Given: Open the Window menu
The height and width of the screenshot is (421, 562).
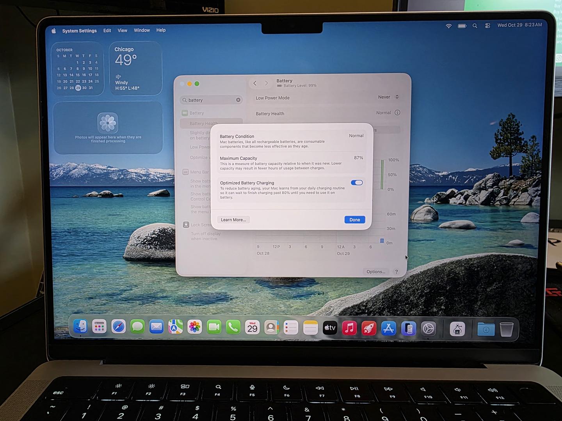Looking at the screenshot, I should [142, 30].
